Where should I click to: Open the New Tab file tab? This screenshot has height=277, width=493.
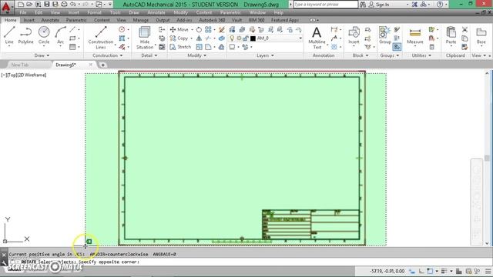pos(20,65)
